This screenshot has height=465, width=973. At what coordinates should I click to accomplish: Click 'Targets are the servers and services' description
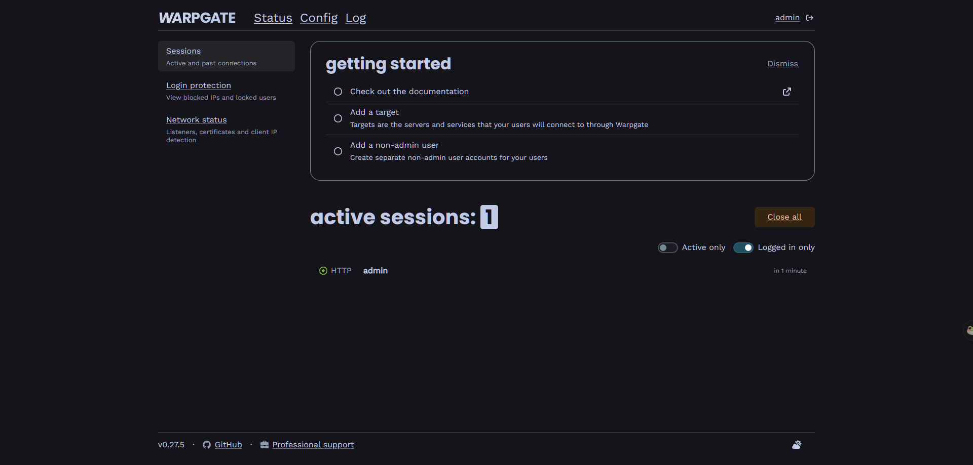coord(499,125)
